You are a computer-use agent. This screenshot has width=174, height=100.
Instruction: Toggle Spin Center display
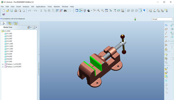point(81,11)
